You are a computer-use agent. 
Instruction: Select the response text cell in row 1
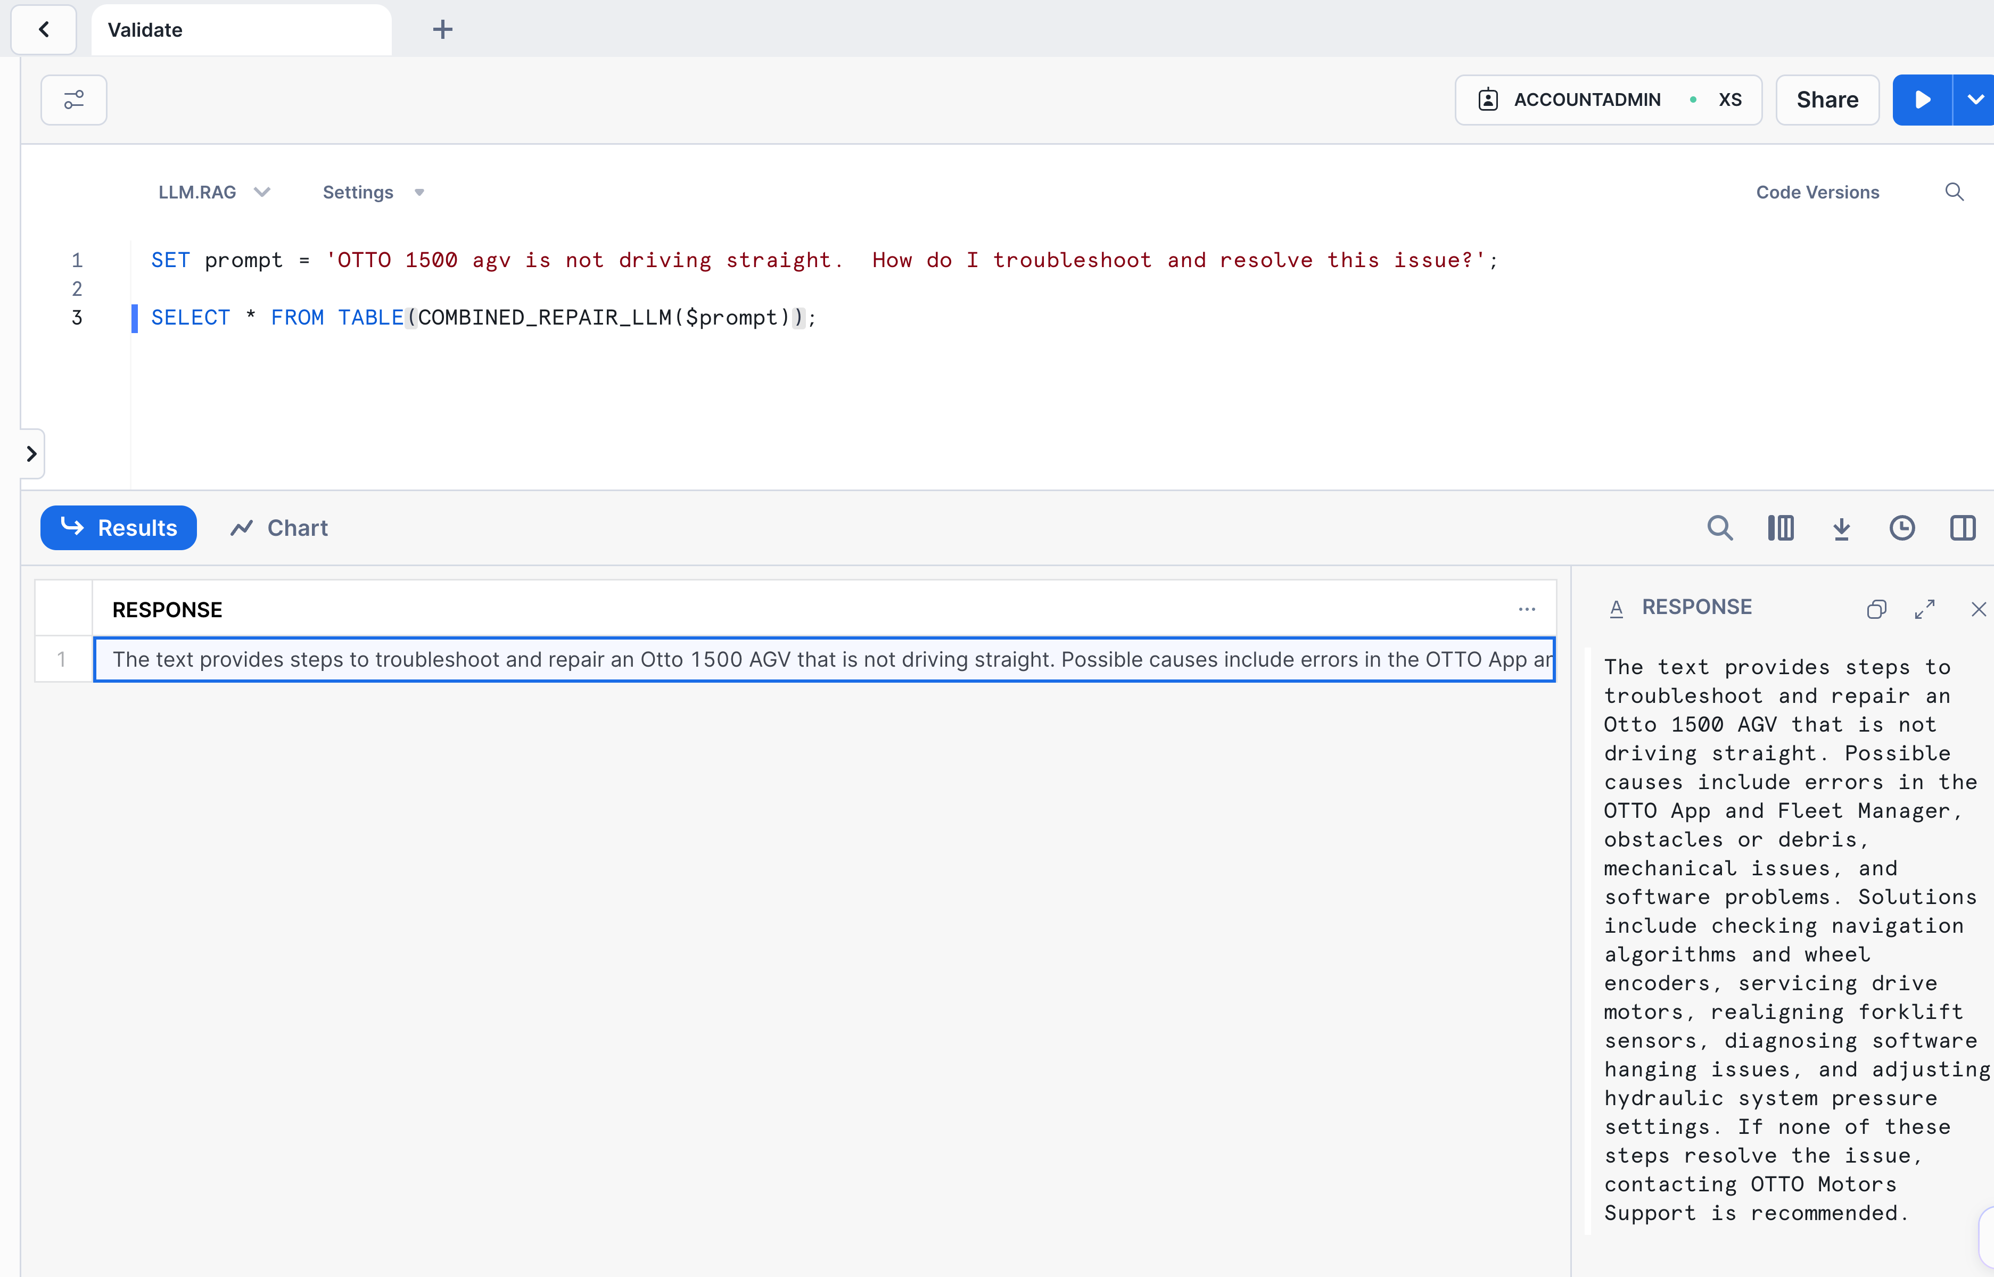coord(823,659)
